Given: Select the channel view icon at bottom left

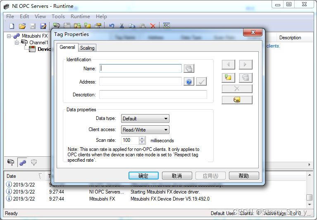Looking at the screenshot, I should click(x=11, y=162).
